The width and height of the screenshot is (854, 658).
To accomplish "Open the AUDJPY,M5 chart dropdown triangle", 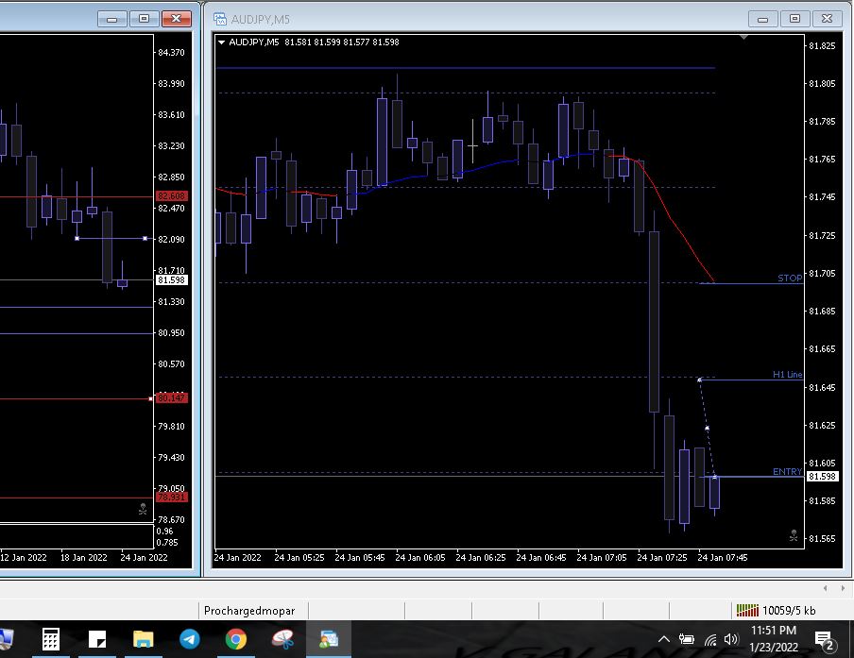I will pos(221,42).
